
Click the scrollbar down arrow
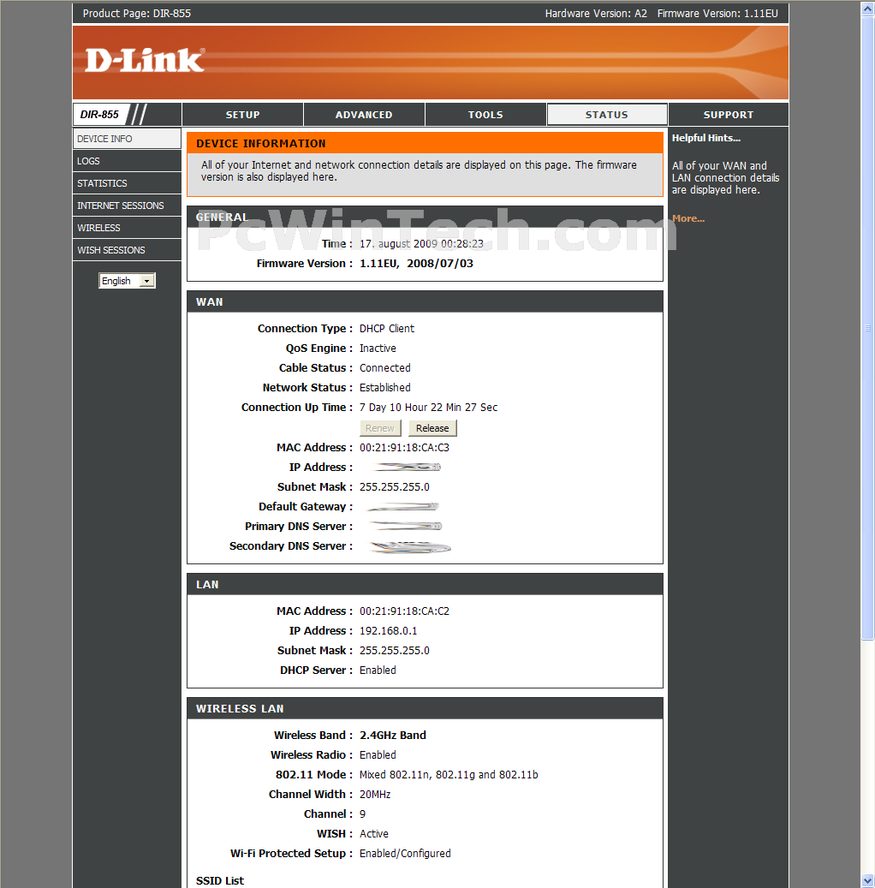click(867, 880)
